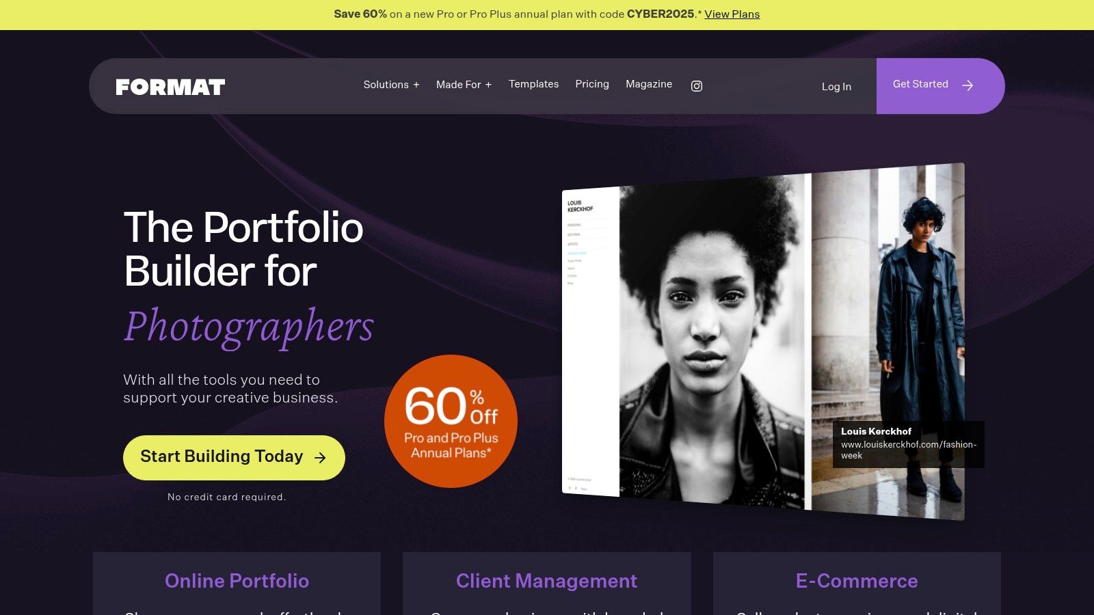Image resolution: width=1094 pixels, height=615 pixels.
Task: Go to the Pricing page
Action: [592, 84]
